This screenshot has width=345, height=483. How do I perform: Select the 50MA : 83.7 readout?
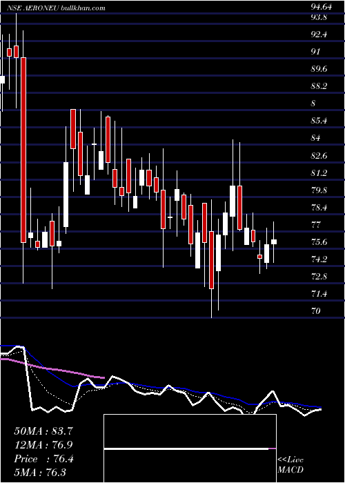tap(43, 431)
